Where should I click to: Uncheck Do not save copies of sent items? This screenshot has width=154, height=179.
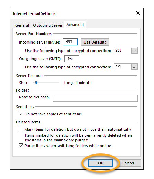pos(21,114)
